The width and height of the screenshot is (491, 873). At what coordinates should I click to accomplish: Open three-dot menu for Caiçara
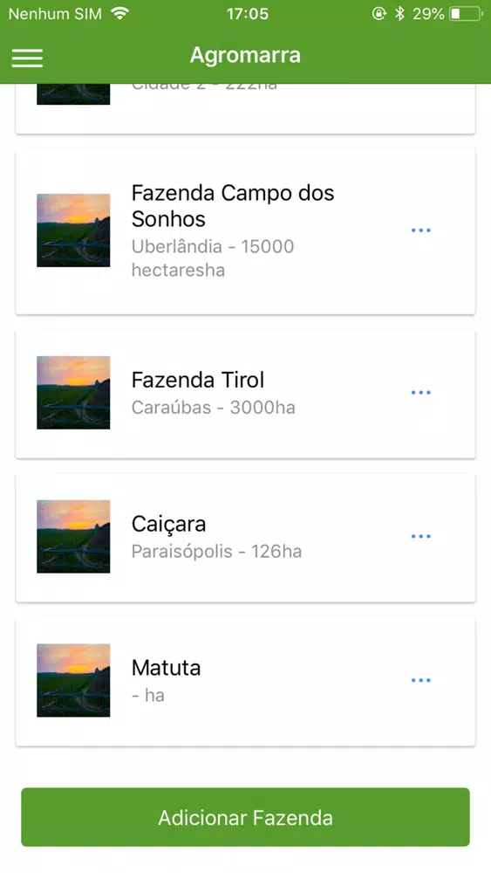point(421,537)
